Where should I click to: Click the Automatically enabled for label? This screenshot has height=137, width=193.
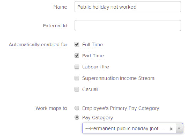(38, 45)
